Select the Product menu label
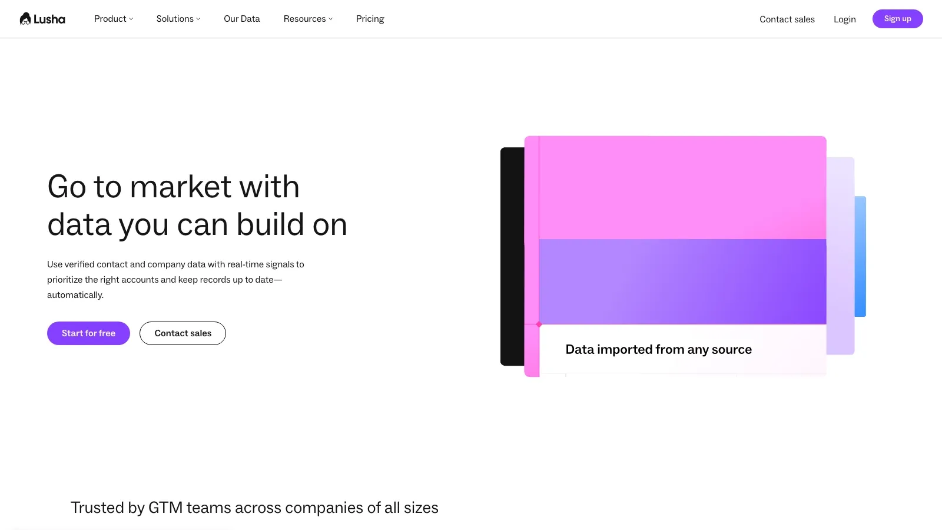The image size is (942, 530). point(110,19)
